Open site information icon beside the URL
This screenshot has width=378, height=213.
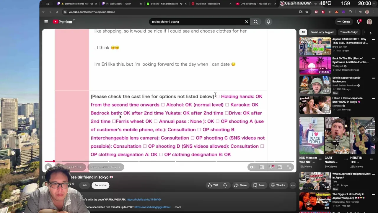pos(65,12)
